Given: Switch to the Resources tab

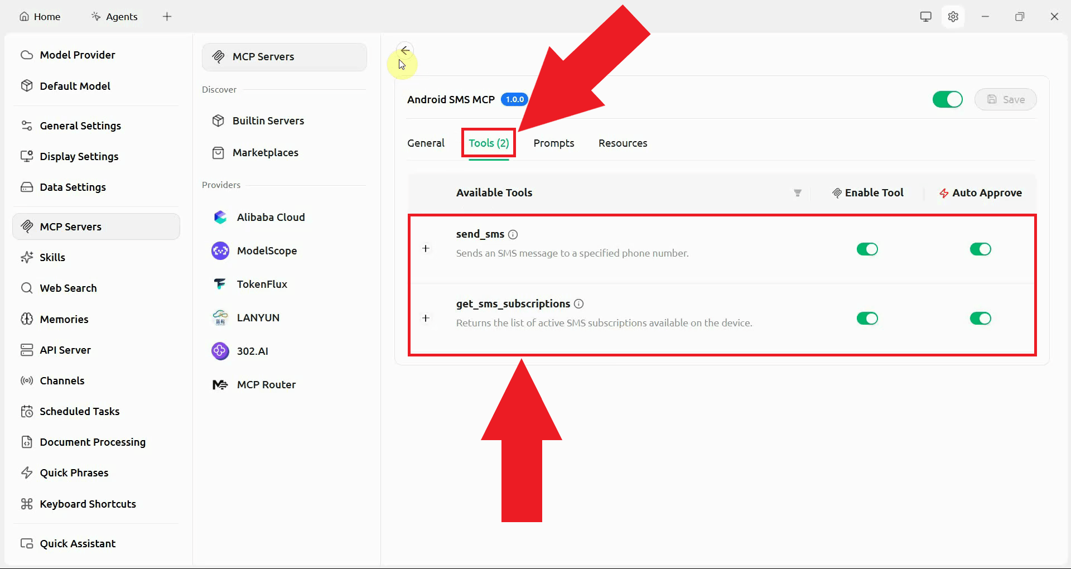Looking at the screenshot, I should [x=623, y=143].
